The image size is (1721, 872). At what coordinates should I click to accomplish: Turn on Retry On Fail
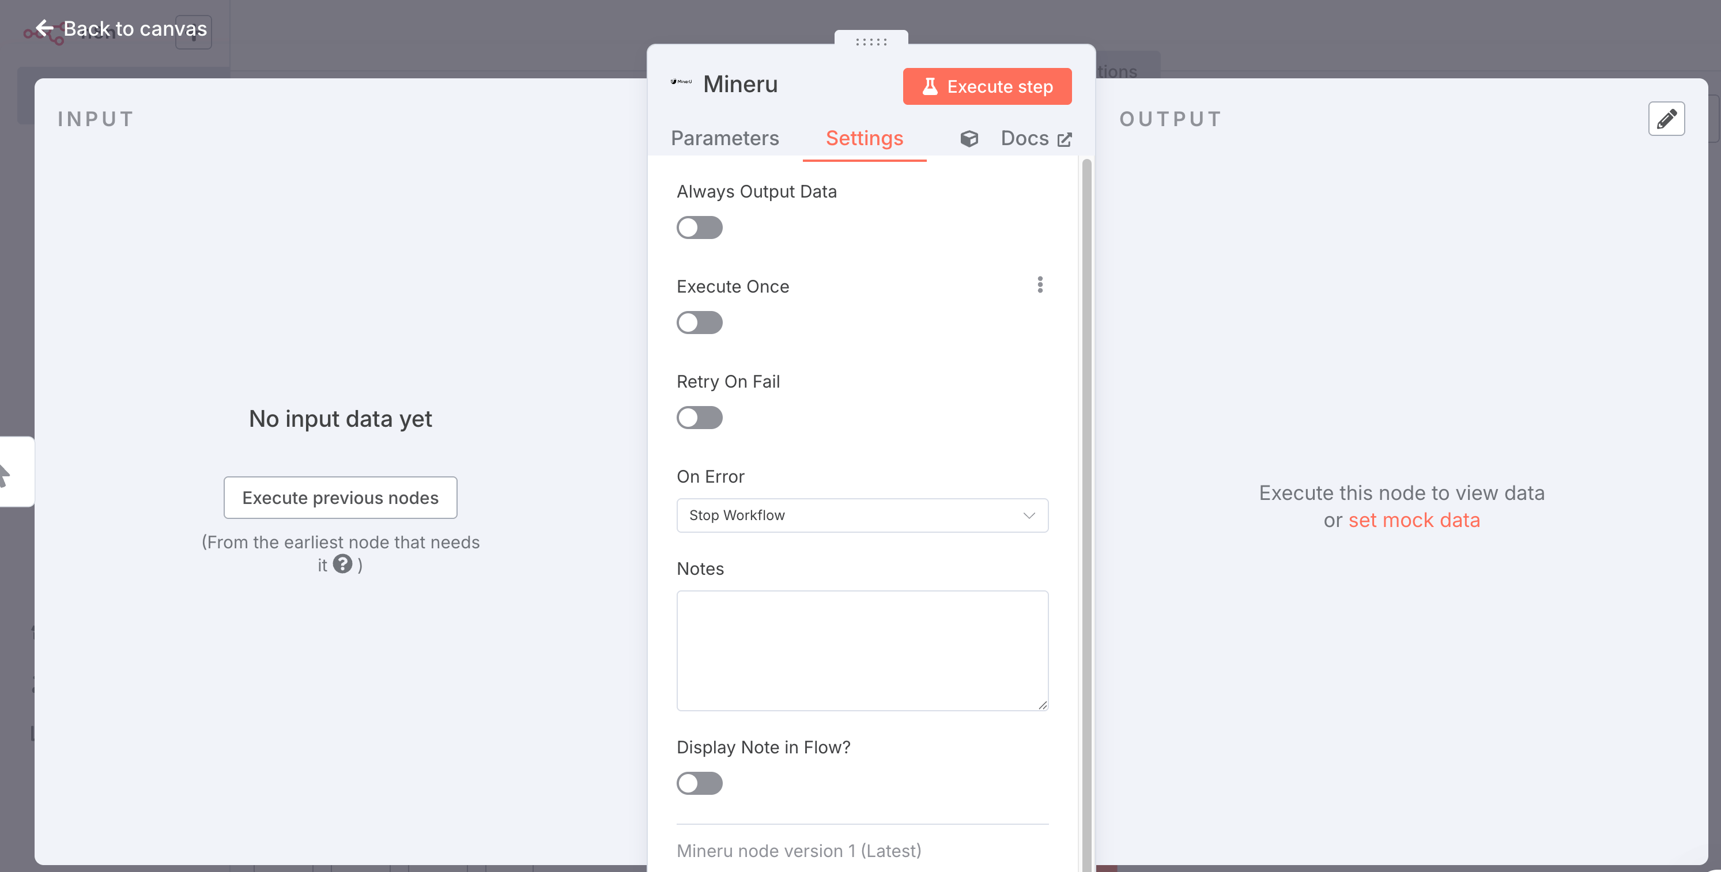(699, 418)
